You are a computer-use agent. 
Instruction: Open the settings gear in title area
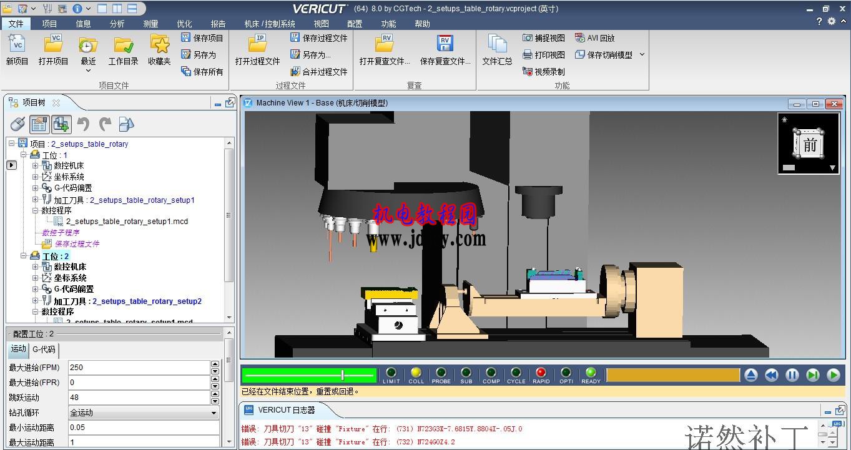click(x=832, y=21)
